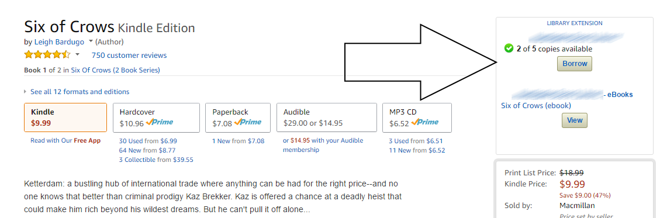Viewport: 660px width, 218px height.
Task: Open the 750 customer reviews link
Action: pos(129,55)
